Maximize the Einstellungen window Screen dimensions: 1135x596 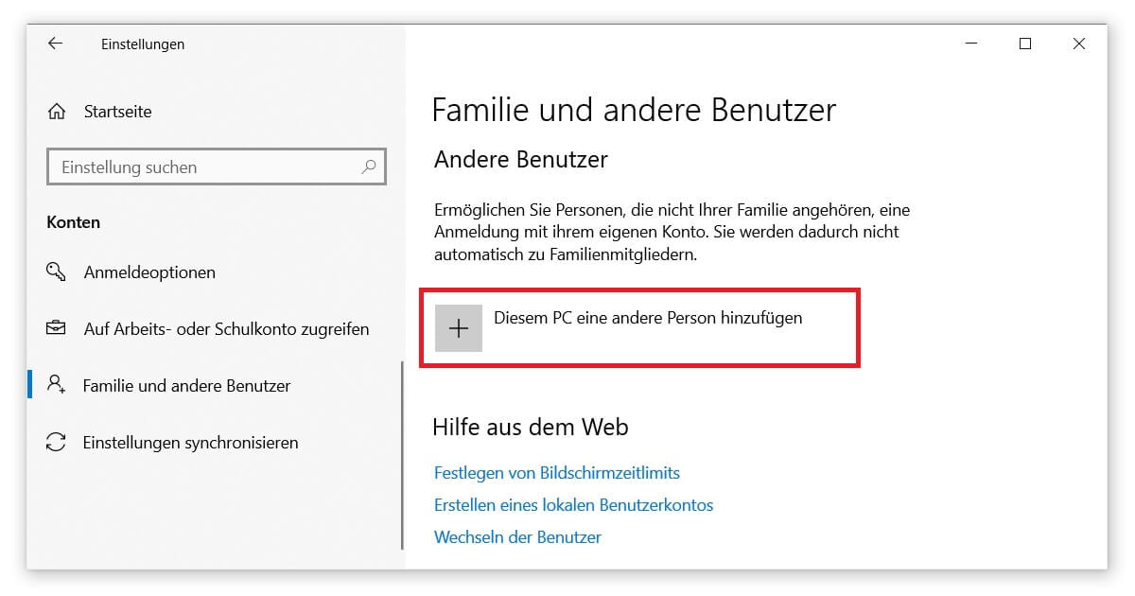pos(1024,44)
